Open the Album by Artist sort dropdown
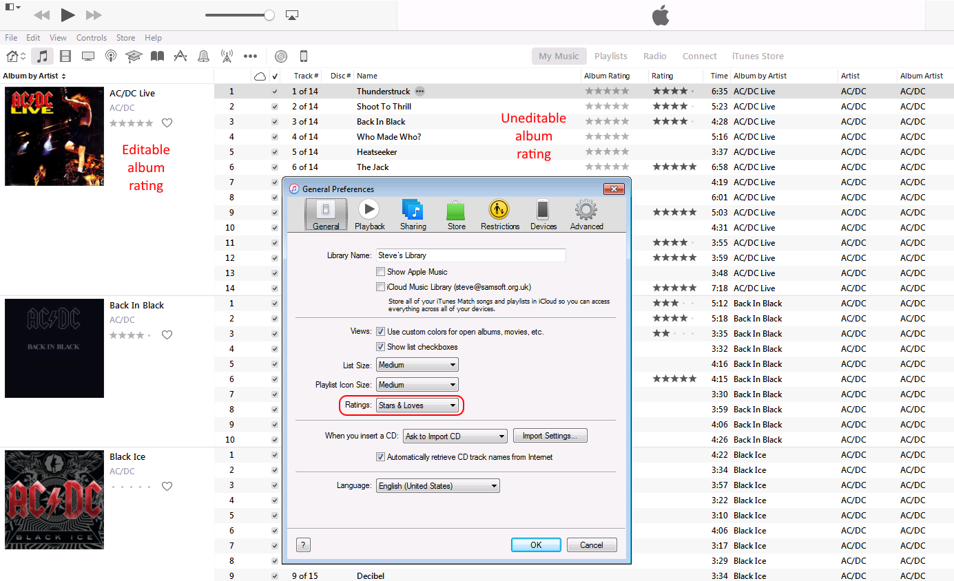This screenshot has width=954, height=581. click(x=34, y=76)
